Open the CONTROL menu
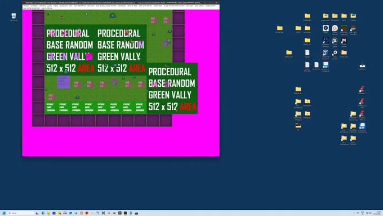This screenshot has height=216, width=383. [42, 6]
